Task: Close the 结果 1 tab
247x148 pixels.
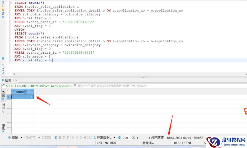Action: click(16, 81)
